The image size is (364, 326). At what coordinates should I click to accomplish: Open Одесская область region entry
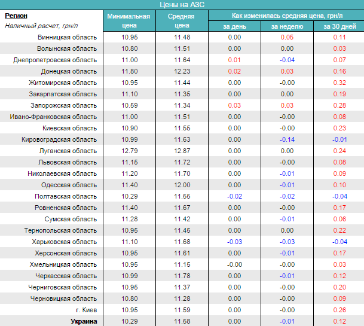click(69, 185)
